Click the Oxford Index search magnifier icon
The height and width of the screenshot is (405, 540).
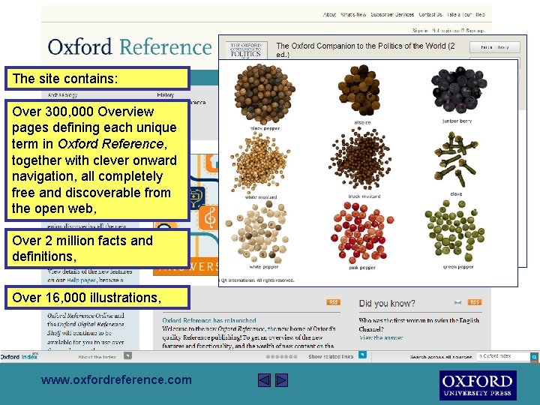coord(534,357)
